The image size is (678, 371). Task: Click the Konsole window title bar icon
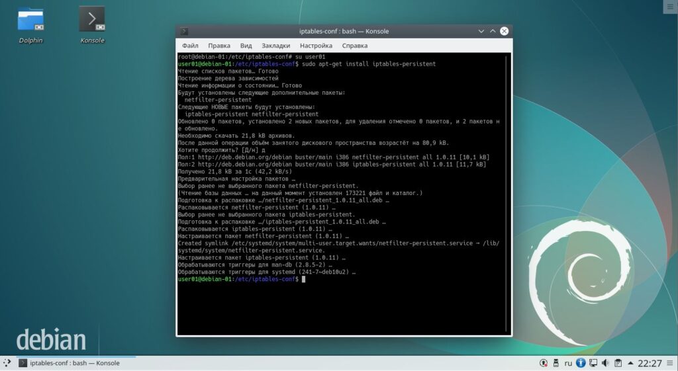(184, 31)
